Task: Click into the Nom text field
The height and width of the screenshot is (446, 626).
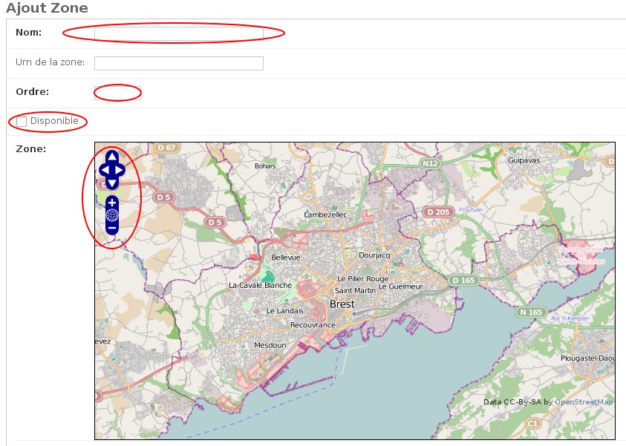Action: (178, 33)
